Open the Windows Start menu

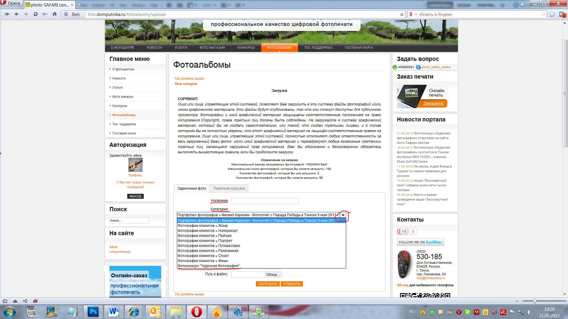[x=9, y=312]
